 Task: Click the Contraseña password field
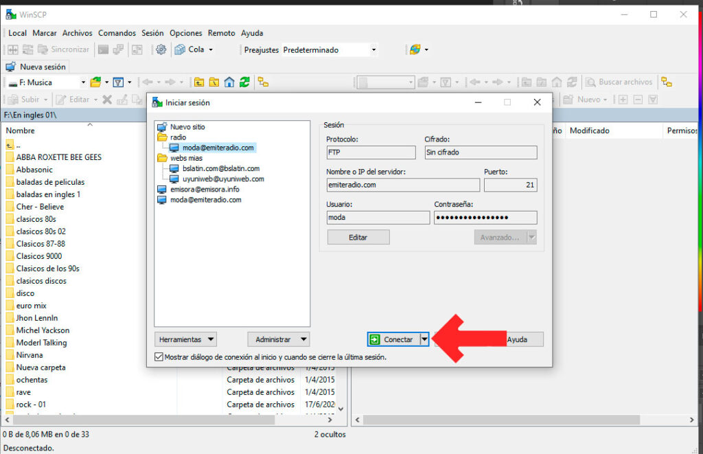[x=485, y=218]
